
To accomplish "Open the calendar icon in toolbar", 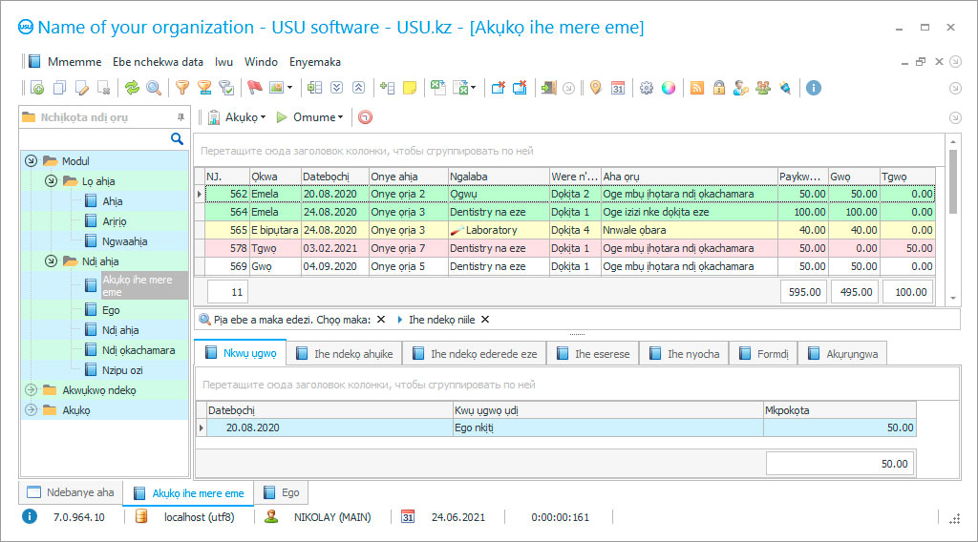I will (618, 88).
